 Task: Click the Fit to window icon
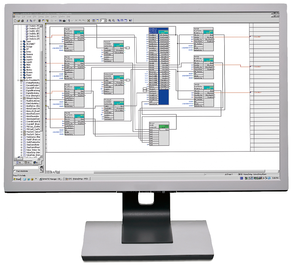point(89,21)
